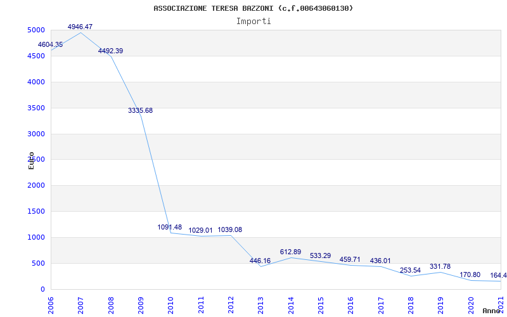Click the 2019 x-axis year label
Viewport: 507px width, 317px height.
click(x=440, y=305)
